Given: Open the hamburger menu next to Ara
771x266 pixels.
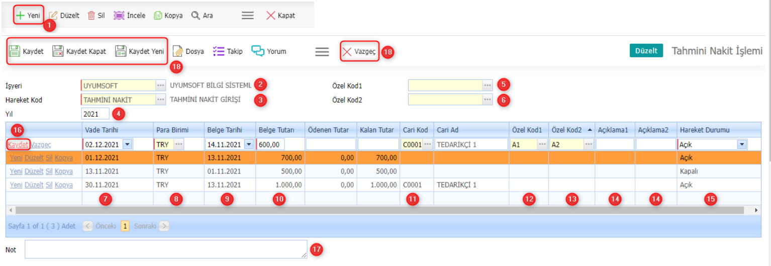Looking at the screenshot, I should pyautogui.click(x=247, y=16).
